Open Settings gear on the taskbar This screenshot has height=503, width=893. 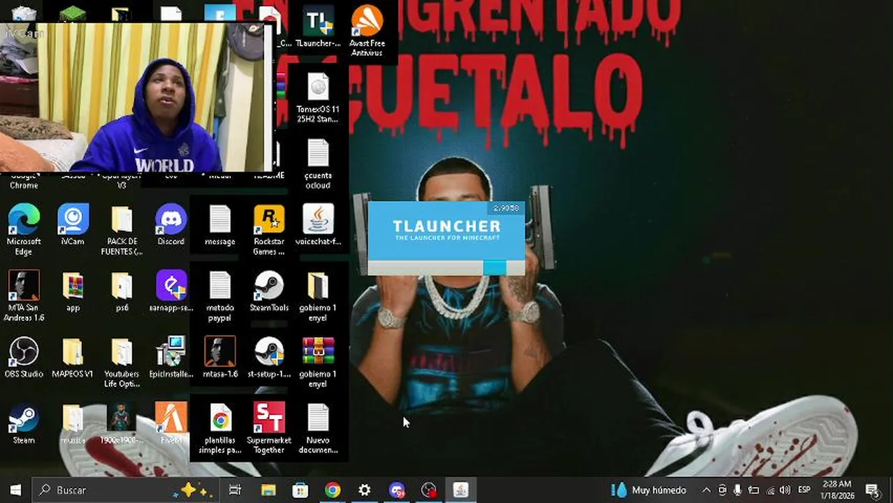365,490
